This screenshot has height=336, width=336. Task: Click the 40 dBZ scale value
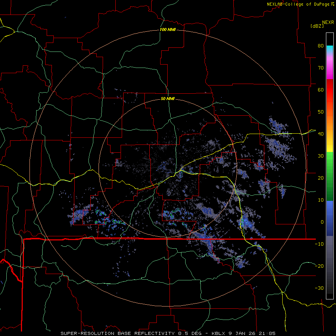321,134
